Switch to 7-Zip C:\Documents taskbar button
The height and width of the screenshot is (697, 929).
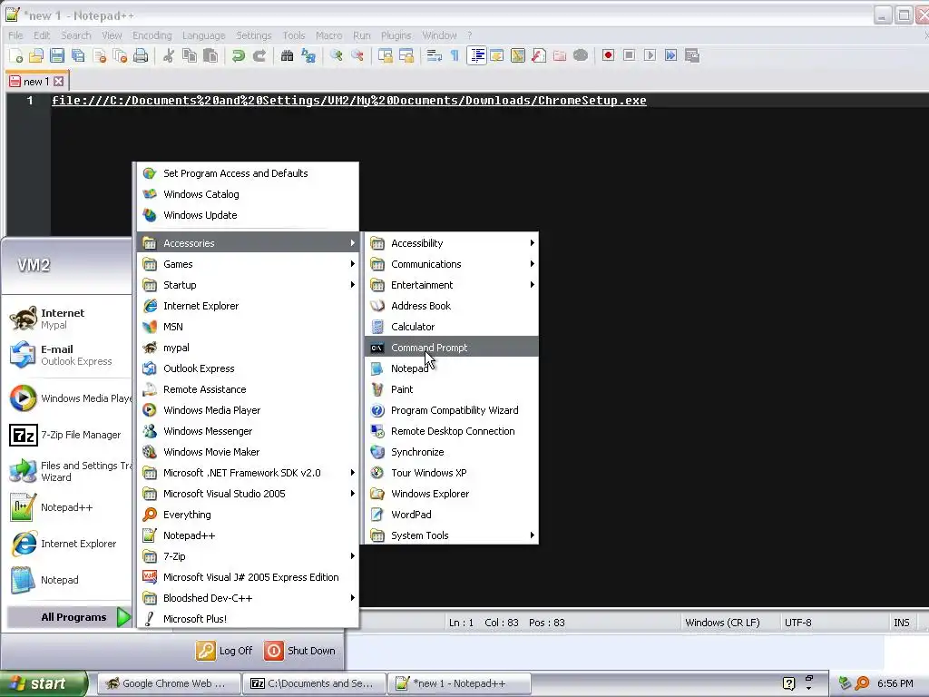coord(314,683)
